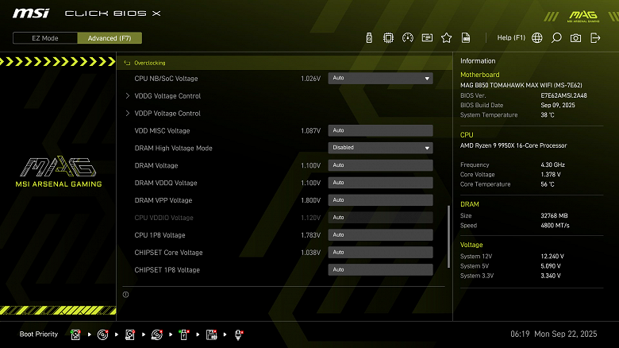Viewport: 619px width, 348px height.
Task: Select the hard disk boot device with green dot
Action: 75,334
